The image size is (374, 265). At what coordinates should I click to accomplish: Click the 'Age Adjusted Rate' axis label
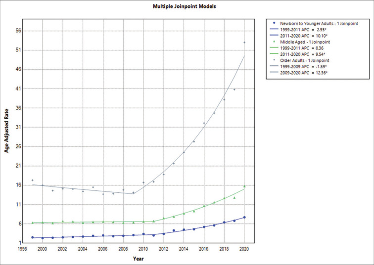point(6,131)
